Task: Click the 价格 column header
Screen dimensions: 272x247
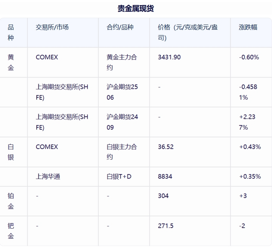Action: click(188, 32)
